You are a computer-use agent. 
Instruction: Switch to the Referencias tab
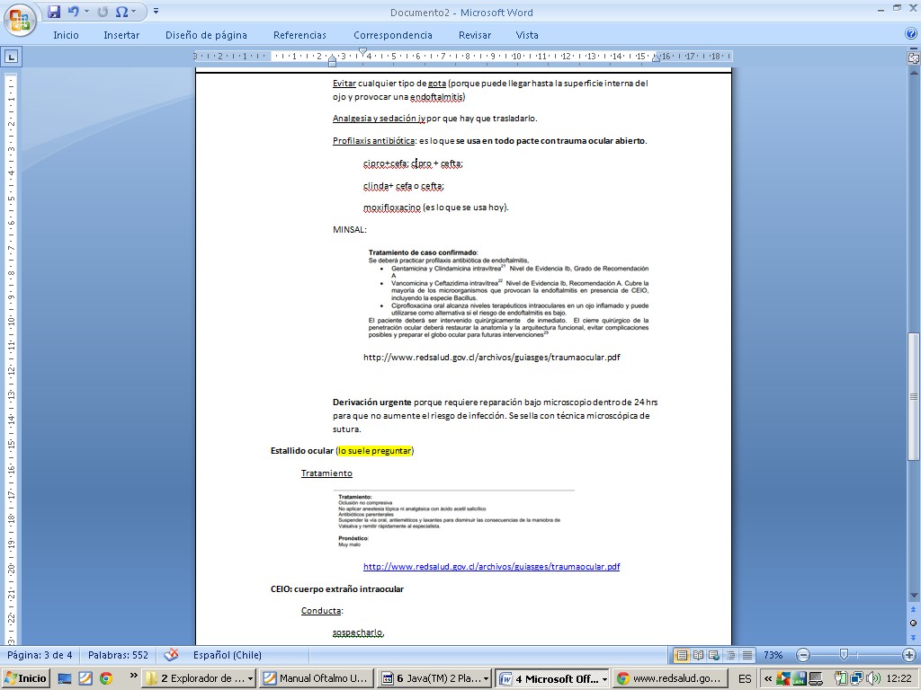click(300, 35)
